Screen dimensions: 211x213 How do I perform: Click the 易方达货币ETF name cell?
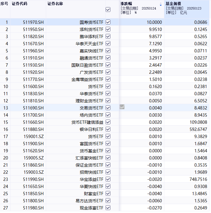tap(90, 201)
